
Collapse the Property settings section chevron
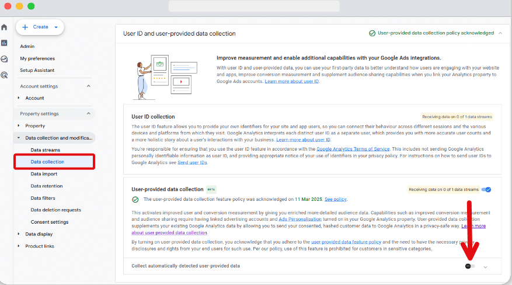[x=89, y=114]
